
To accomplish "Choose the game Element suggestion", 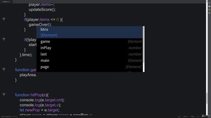I will (89, 42).
